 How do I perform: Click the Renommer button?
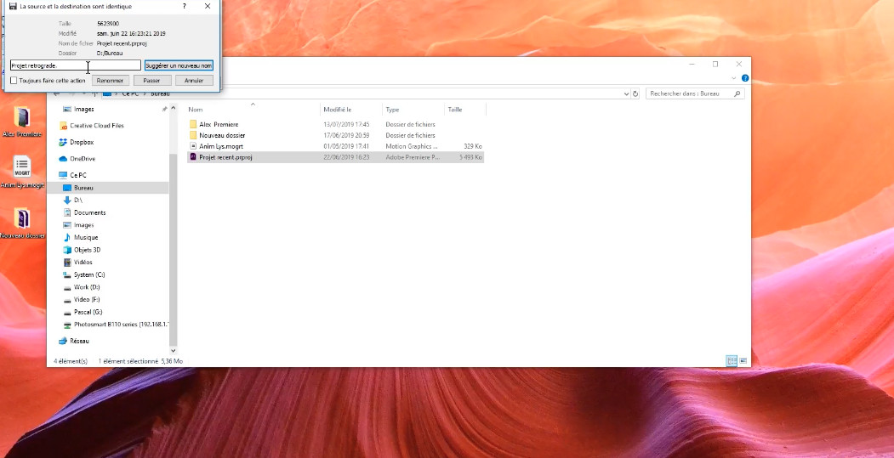click(110, 81)
